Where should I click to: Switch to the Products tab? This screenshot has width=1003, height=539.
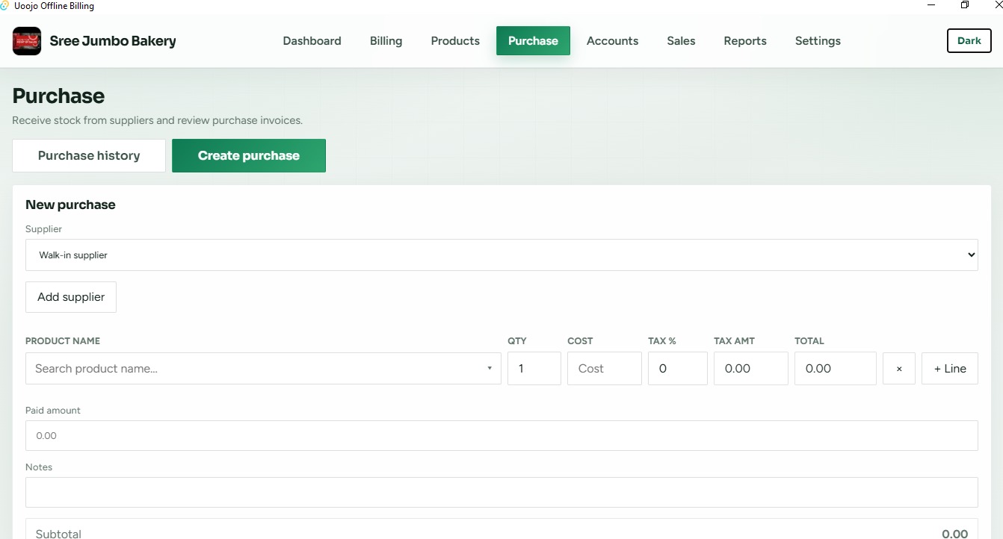tap(455, 41)
